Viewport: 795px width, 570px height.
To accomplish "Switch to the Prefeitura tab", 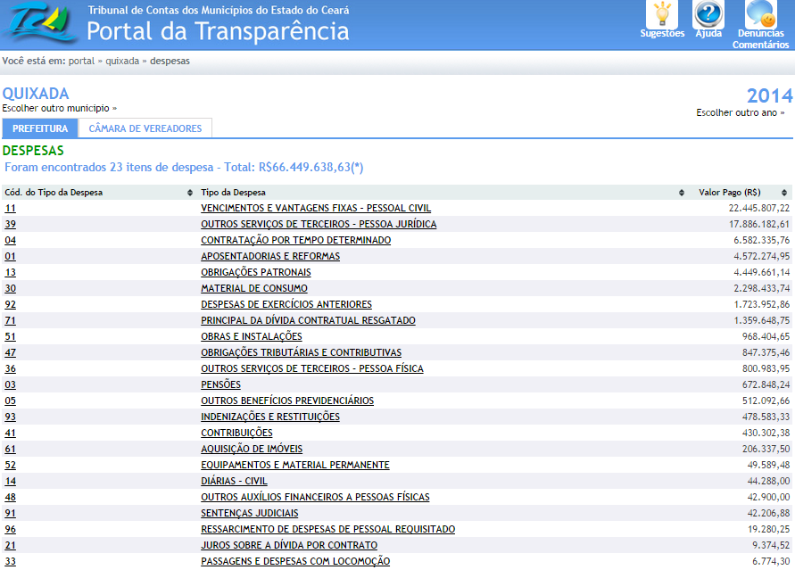I will tap(40, 128).
